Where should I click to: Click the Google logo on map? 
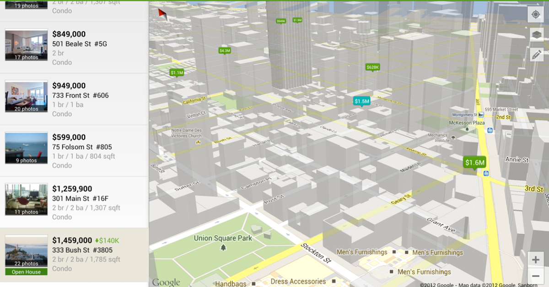coord(166,282)
